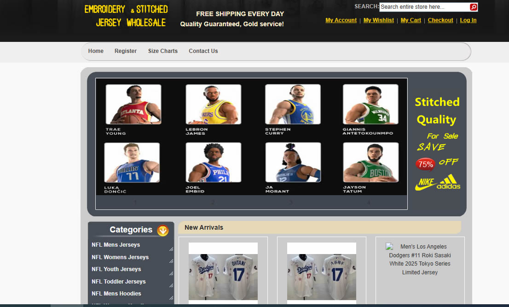Expand the NFL Womens Jerseys category arrow
This screenshot has width=509, height=307.
tap(171, 261)
